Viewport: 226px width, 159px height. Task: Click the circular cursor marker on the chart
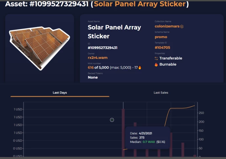coord(112,120)
